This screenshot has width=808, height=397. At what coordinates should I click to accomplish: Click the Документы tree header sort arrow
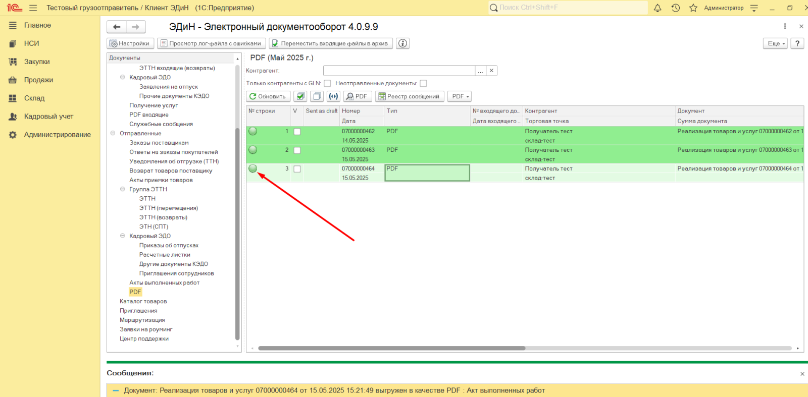(237, 59)
